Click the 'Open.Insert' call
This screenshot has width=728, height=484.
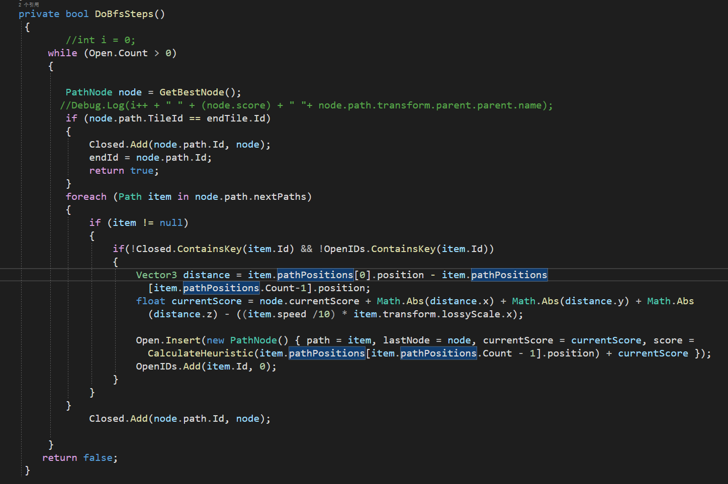click(x=168, y=340)
